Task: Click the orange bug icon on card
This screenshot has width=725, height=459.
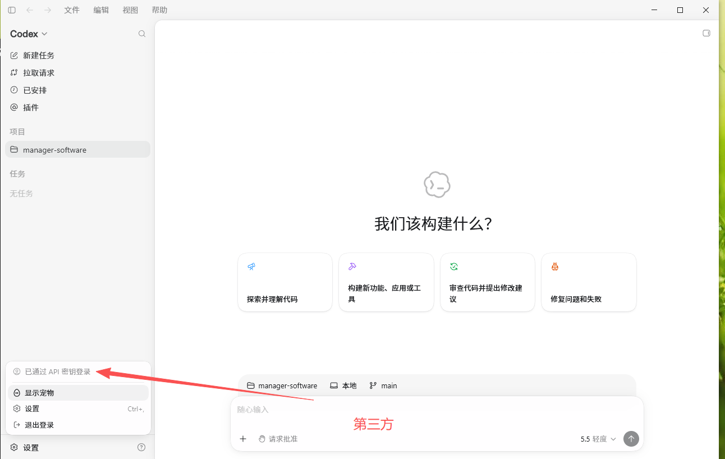Action: (555, 267)
